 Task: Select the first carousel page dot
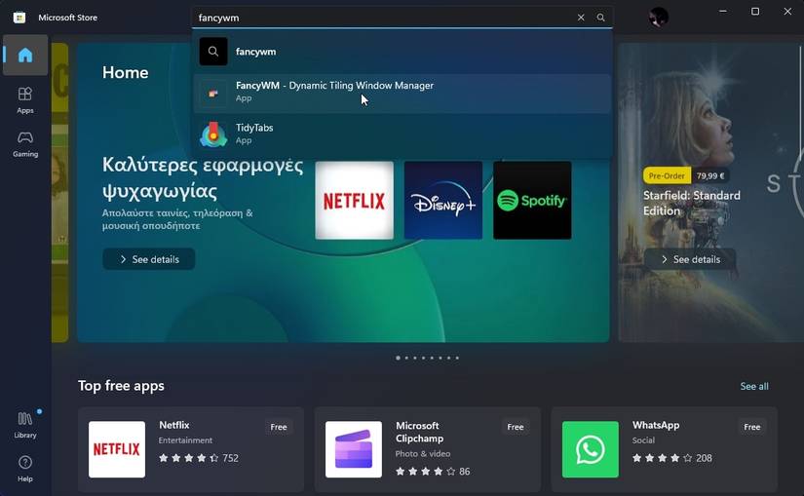click(398, 358)
